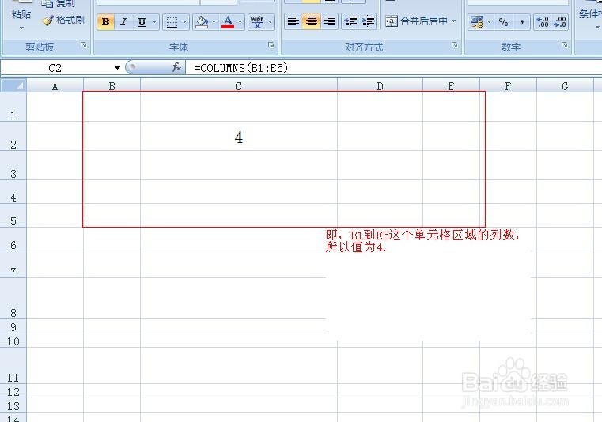
Task: Toggle center alignment
Action: (312, 21)
